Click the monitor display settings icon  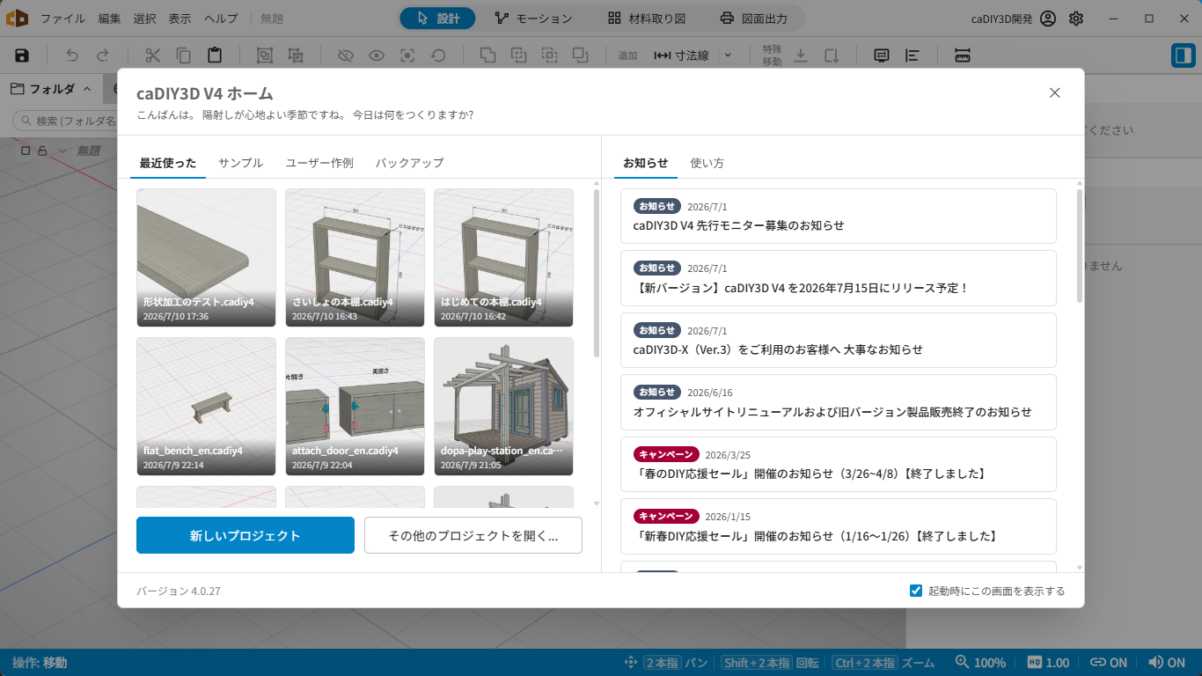(882, 55)
